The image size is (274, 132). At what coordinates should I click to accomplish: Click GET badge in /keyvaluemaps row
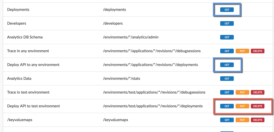coord(227,120)
